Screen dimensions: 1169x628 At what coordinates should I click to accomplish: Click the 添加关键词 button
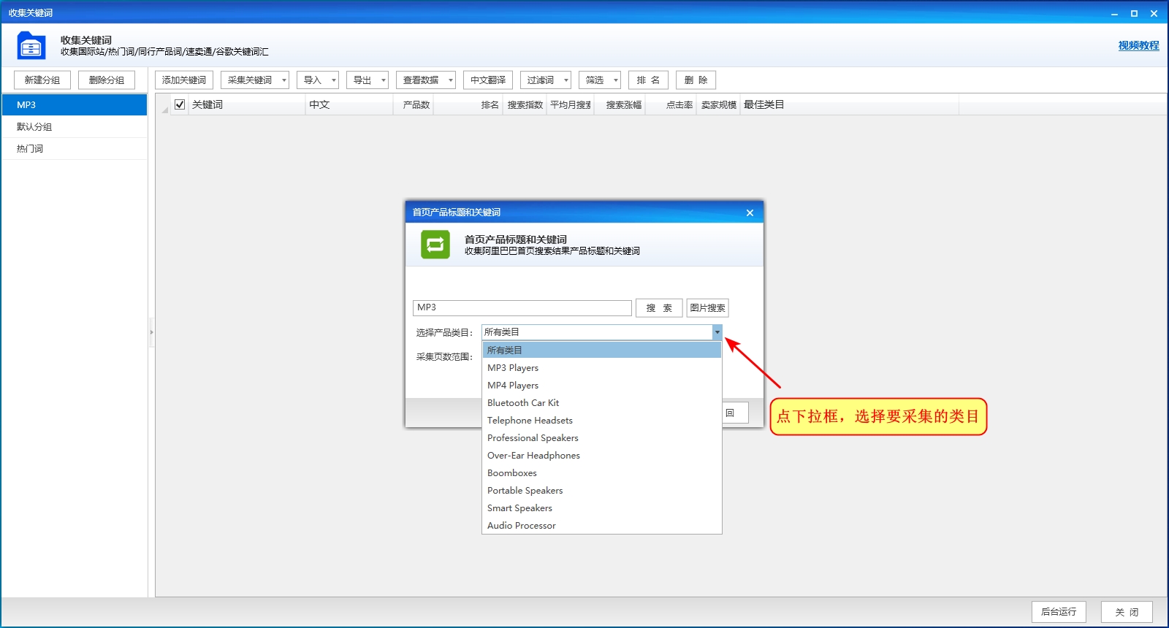(x=184, y=80)
